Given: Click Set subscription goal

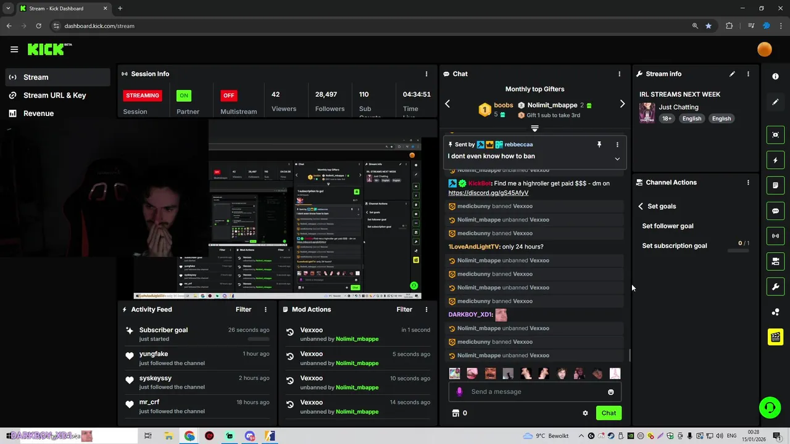Looking at the screenshot, I should pyautogui.click(x=675, y=245).
